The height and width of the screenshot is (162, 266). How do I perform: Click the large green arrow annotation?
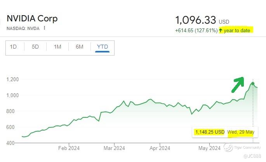[238, 85]
